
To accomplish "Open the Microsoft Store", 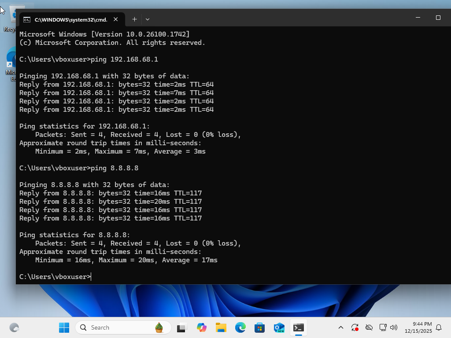I will (x=259, y=327).
